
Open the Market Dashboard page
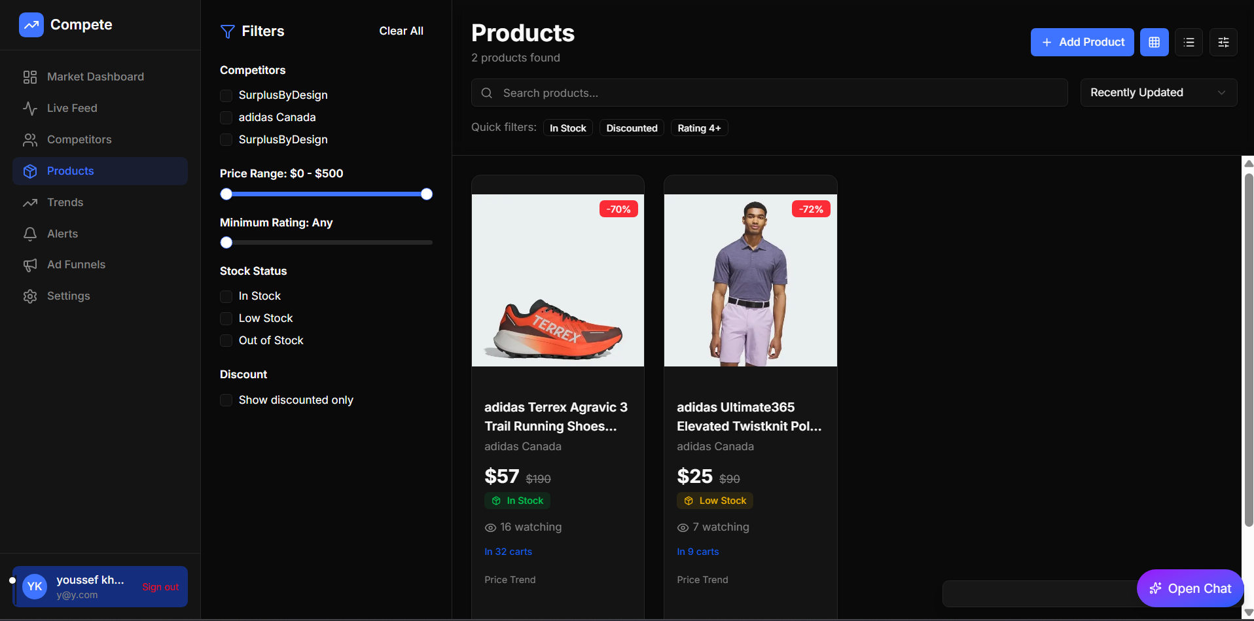point(96,77)
